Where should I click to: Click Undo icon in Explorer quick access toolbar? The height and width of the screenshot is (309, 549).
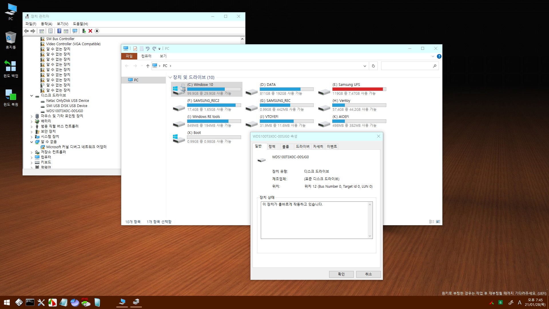tap(148, 49)
